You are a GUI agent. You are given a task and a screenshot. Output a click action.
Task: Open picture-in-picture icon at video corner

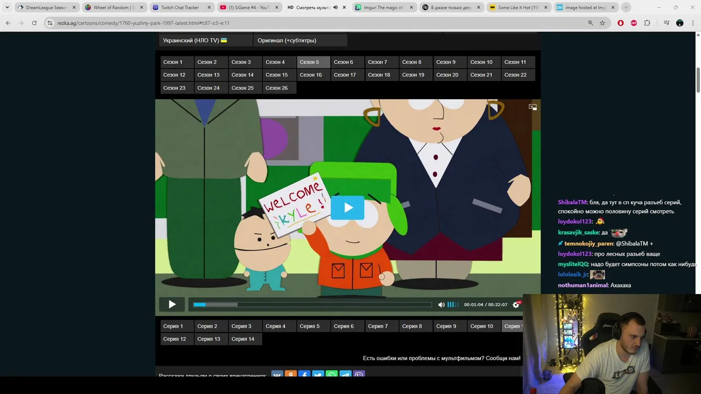click(532, 107)
